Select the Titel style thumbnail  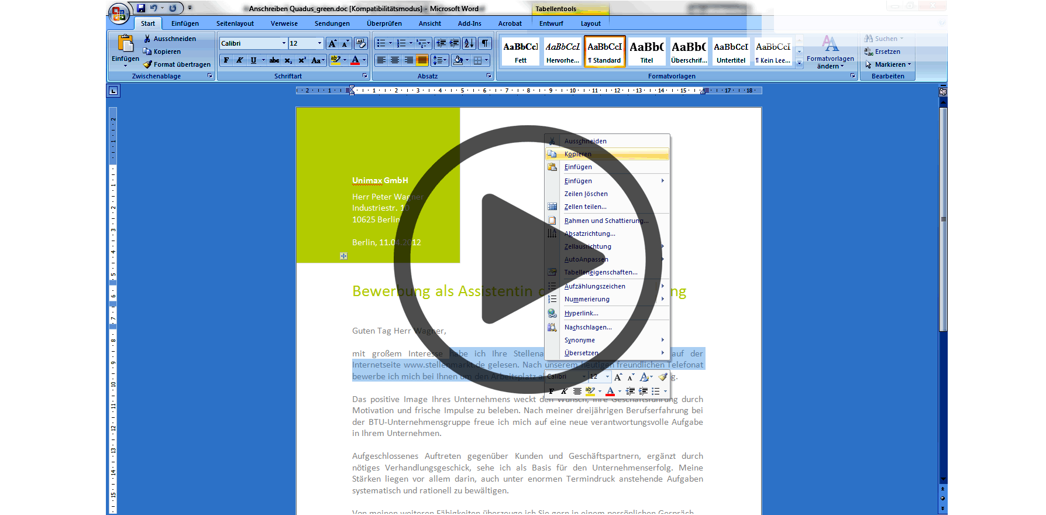click(x=646, y=51)
